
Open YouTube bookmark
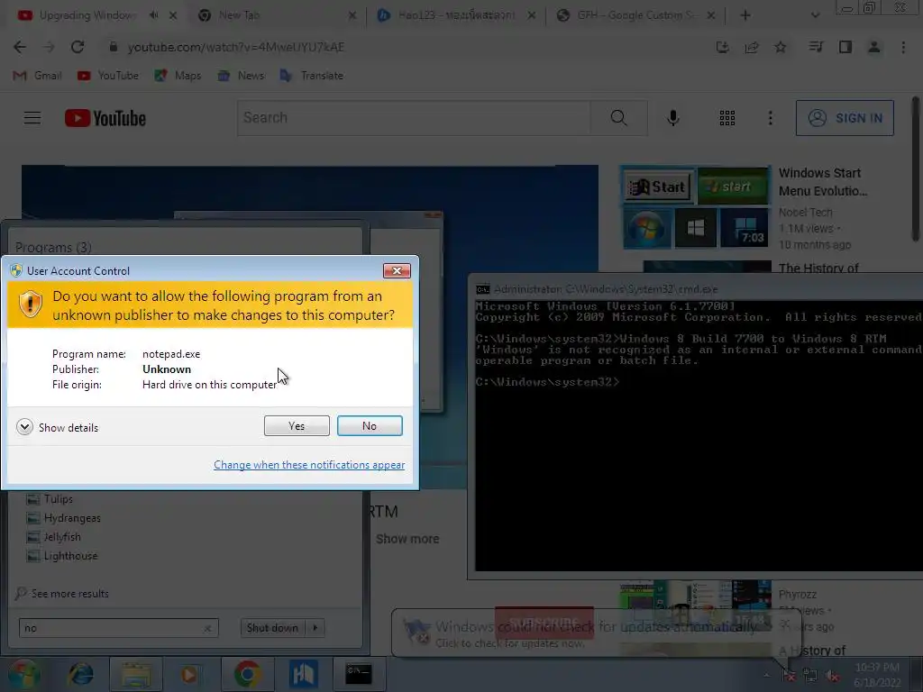coord(108,76)
